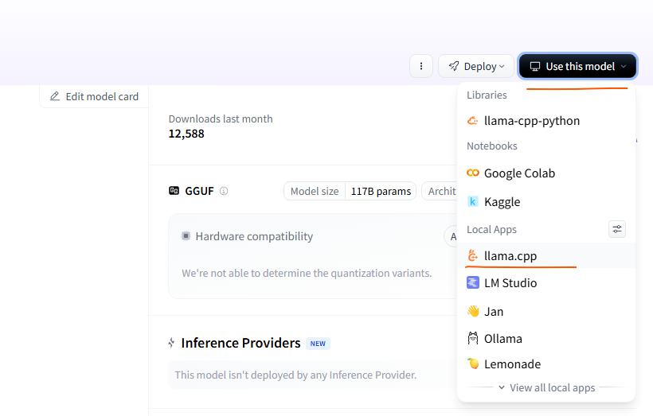Click the Jan waving hand icon
653x416 pixels.
(473, 312)
